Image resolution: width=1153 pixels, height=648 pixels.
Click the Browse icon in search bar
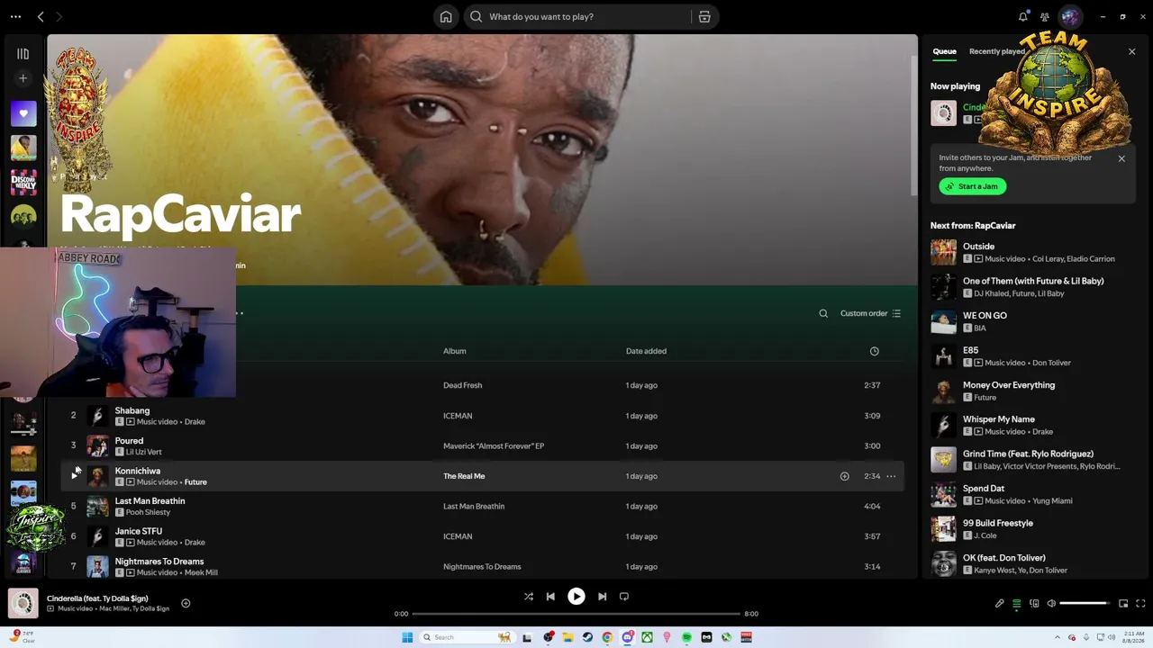pyautogui.click(x=704, y=16)
